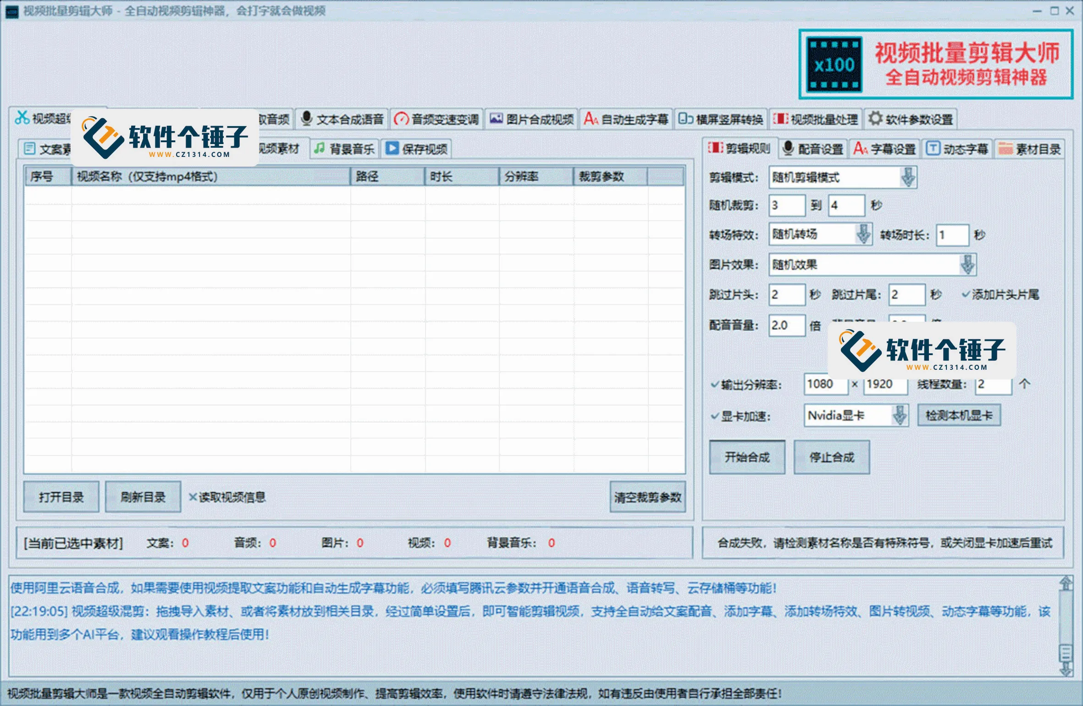This screenshot has width=1083, height=706.
Task: Click the picture icon of 图片合成视频
Action: coord(496,119)
